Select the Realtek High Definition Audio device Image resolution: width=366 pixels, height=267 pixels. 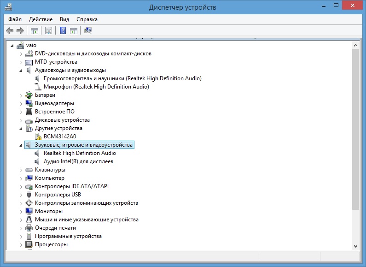point(79,153)
